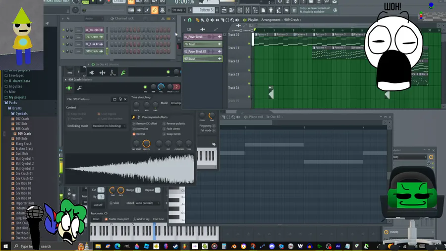Open Microsoft Edge from the Windows taskbar
The height and width of the screenshot is (251, 446).
point(117,246)
